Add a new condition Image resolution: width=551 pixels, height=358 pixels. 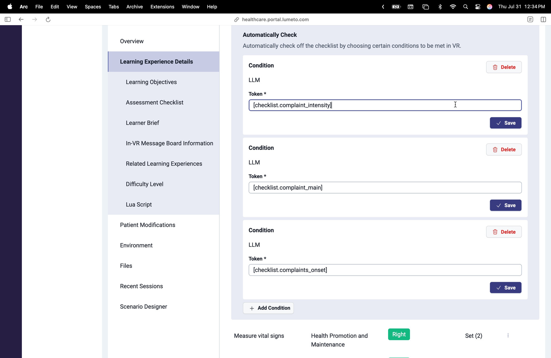tap(268, 308)
